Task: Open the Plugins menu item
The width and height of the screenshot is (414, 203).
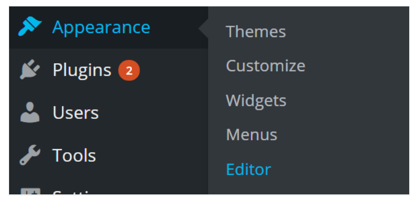Action: pos(82,71)
